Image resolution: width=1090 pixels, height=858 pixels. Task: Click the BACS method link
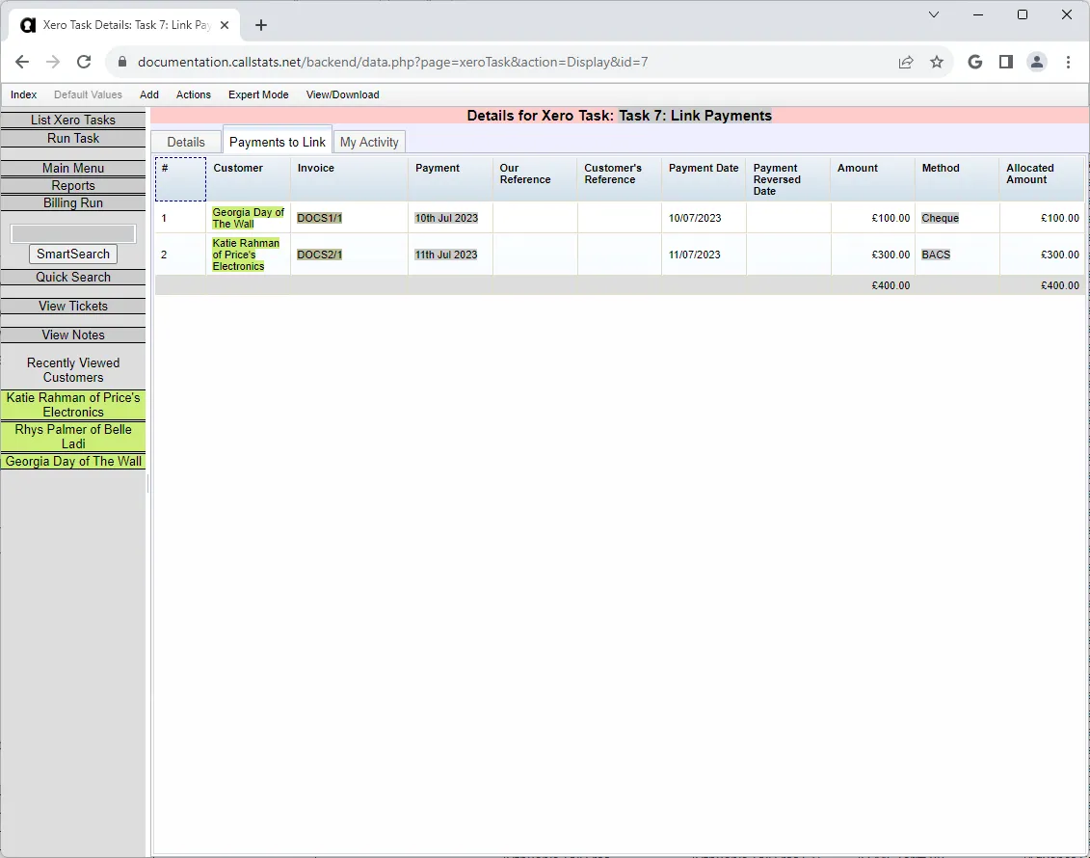pos(936,255)
